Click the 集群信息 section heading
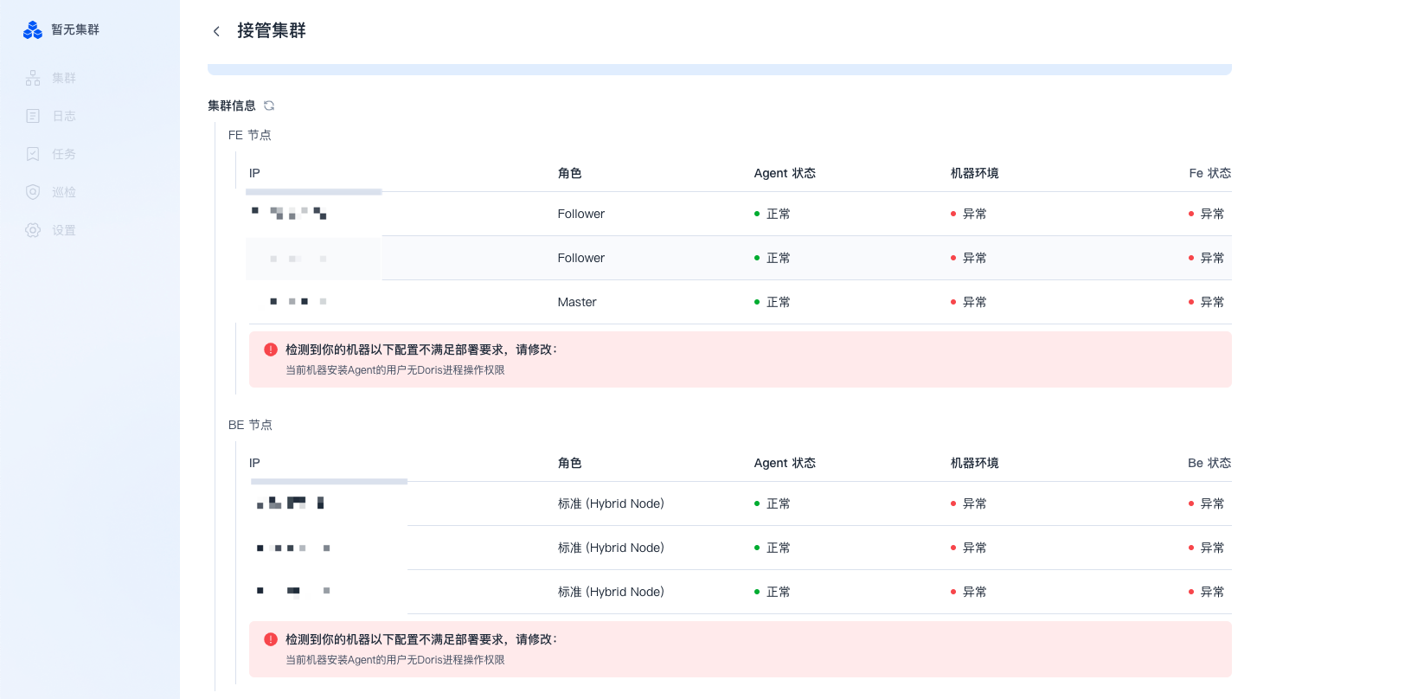 click(x=232, y=106)
